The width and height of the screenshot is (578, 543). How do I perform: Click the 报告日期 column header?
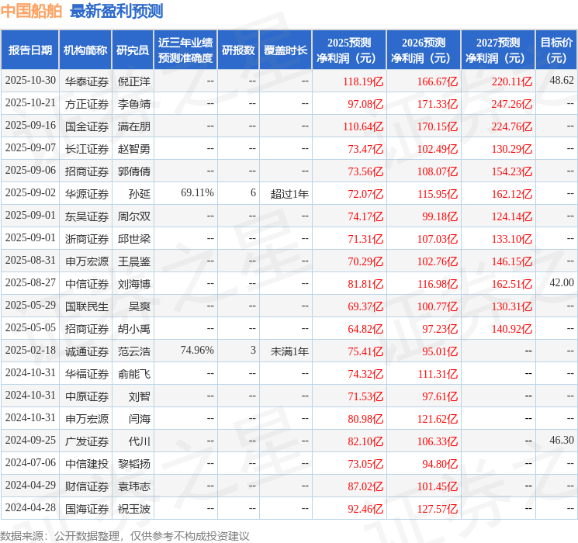(29, 50)
